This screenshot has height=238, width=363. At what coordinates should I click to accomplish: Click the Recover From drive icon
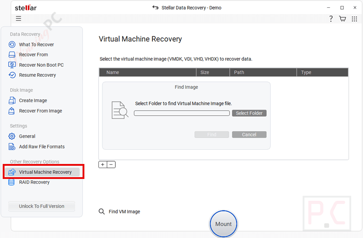point(12,55)
